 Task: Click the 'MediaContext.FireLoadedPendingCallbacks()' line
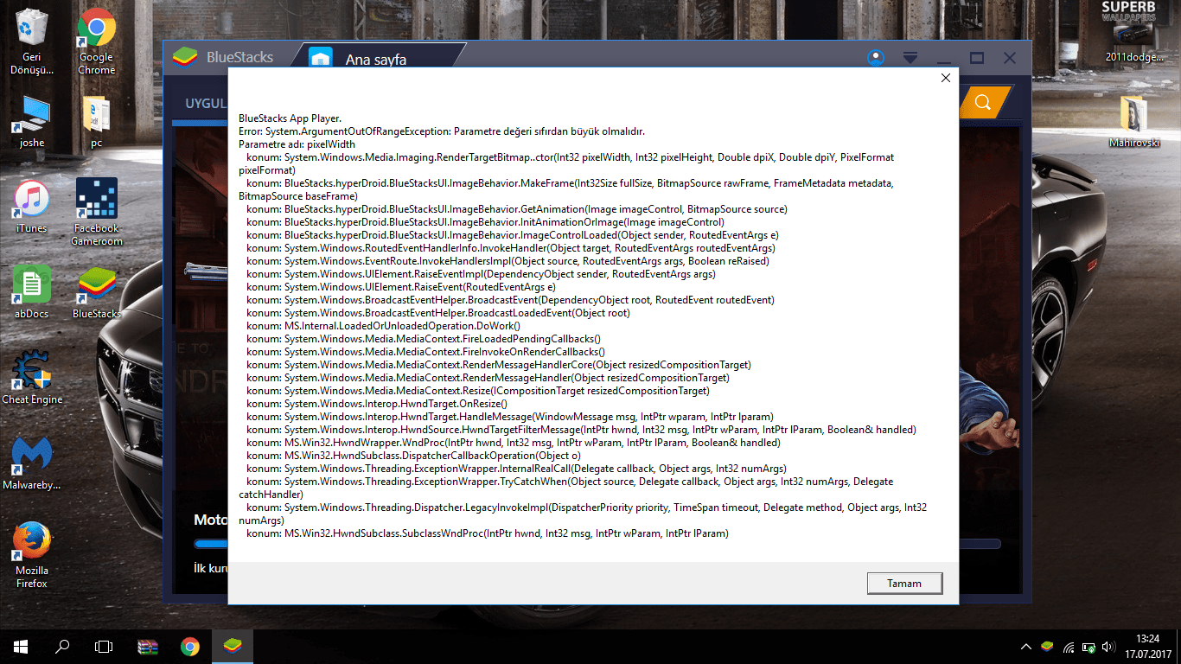tap(424, 339)
